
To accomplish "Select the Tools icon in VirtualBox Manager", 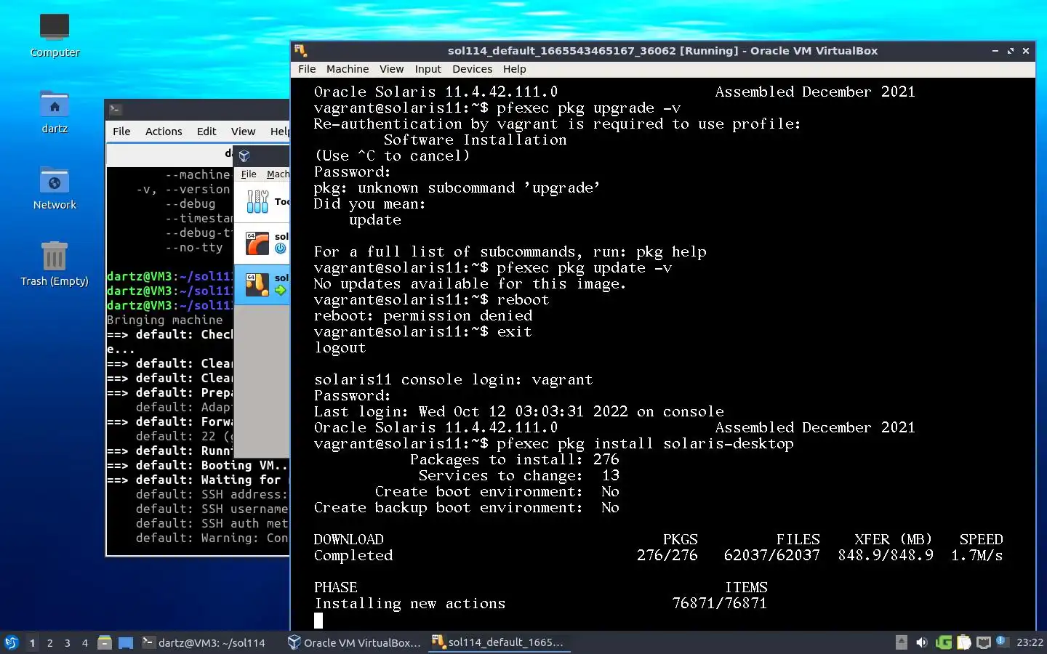I will (257, 201).
